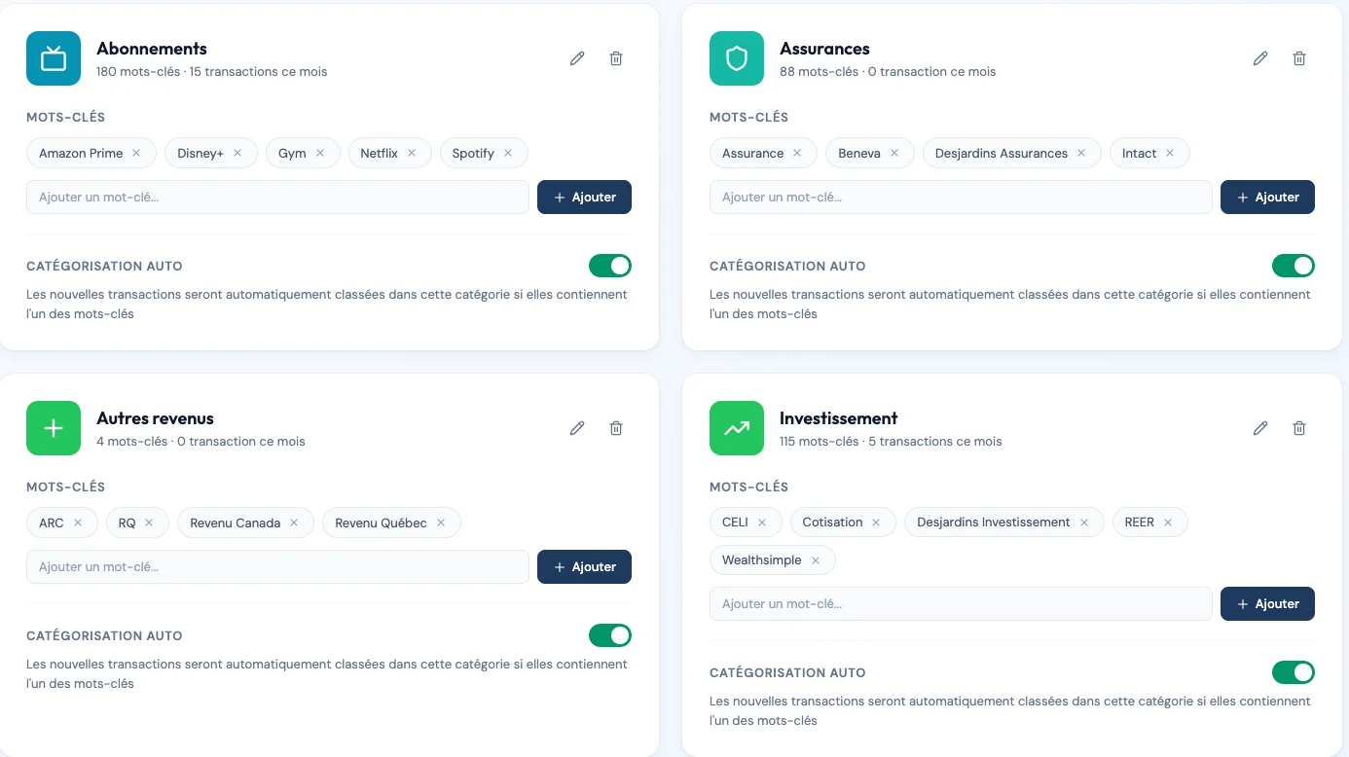Click Ajouter in the Abonnements card
Viewport: 1349px width, 757px height.
(x=584, y=197)
